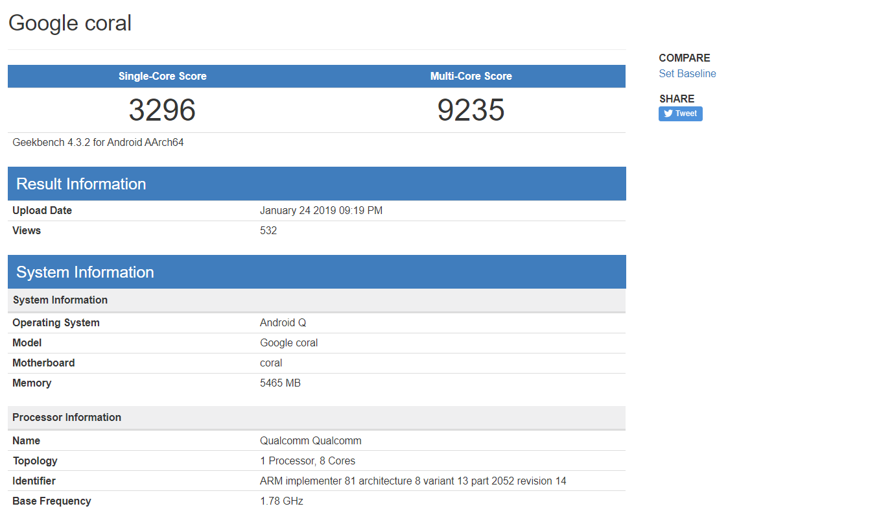
Task: Click the Memory value 5465 MB
Action: pos(280,383)
